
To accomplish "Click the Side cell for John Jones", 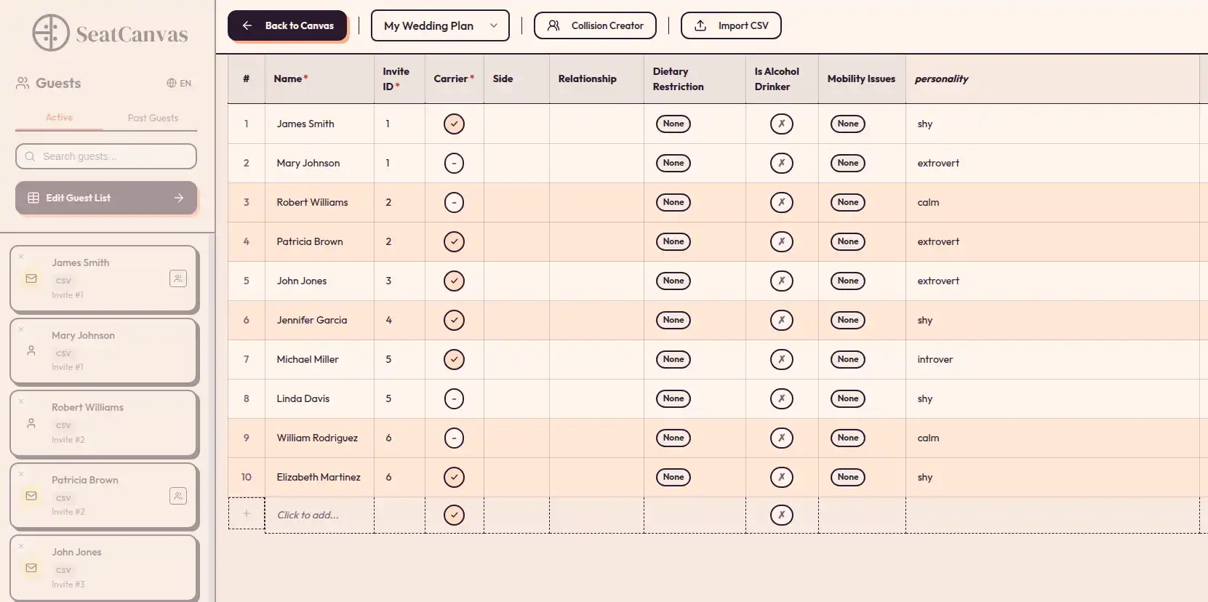I will coord(516,281).
